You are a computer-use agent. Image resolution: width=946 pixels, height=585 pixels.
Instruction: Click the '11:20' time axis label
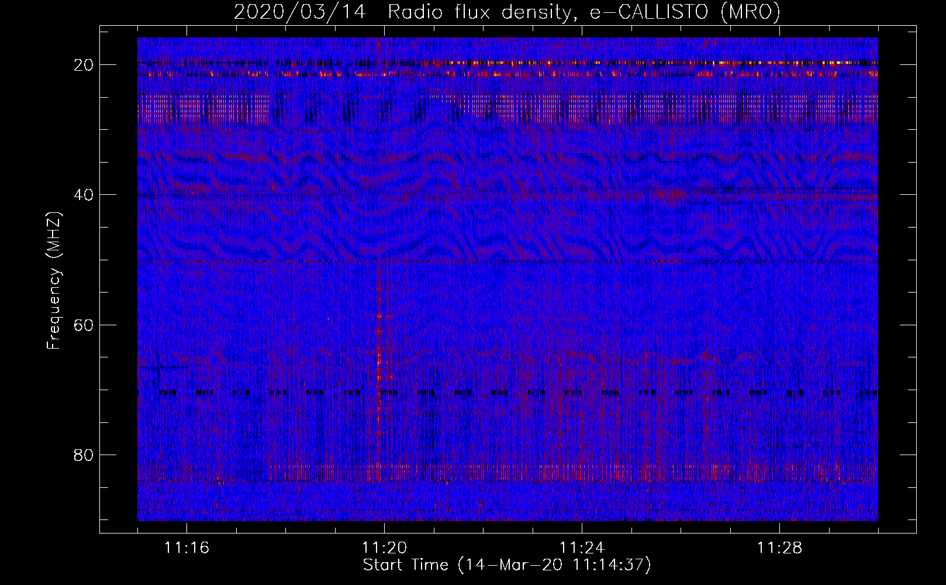click(384, 548)
